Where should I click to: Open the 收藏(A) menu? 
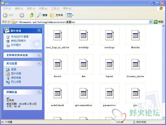(43, 9)
